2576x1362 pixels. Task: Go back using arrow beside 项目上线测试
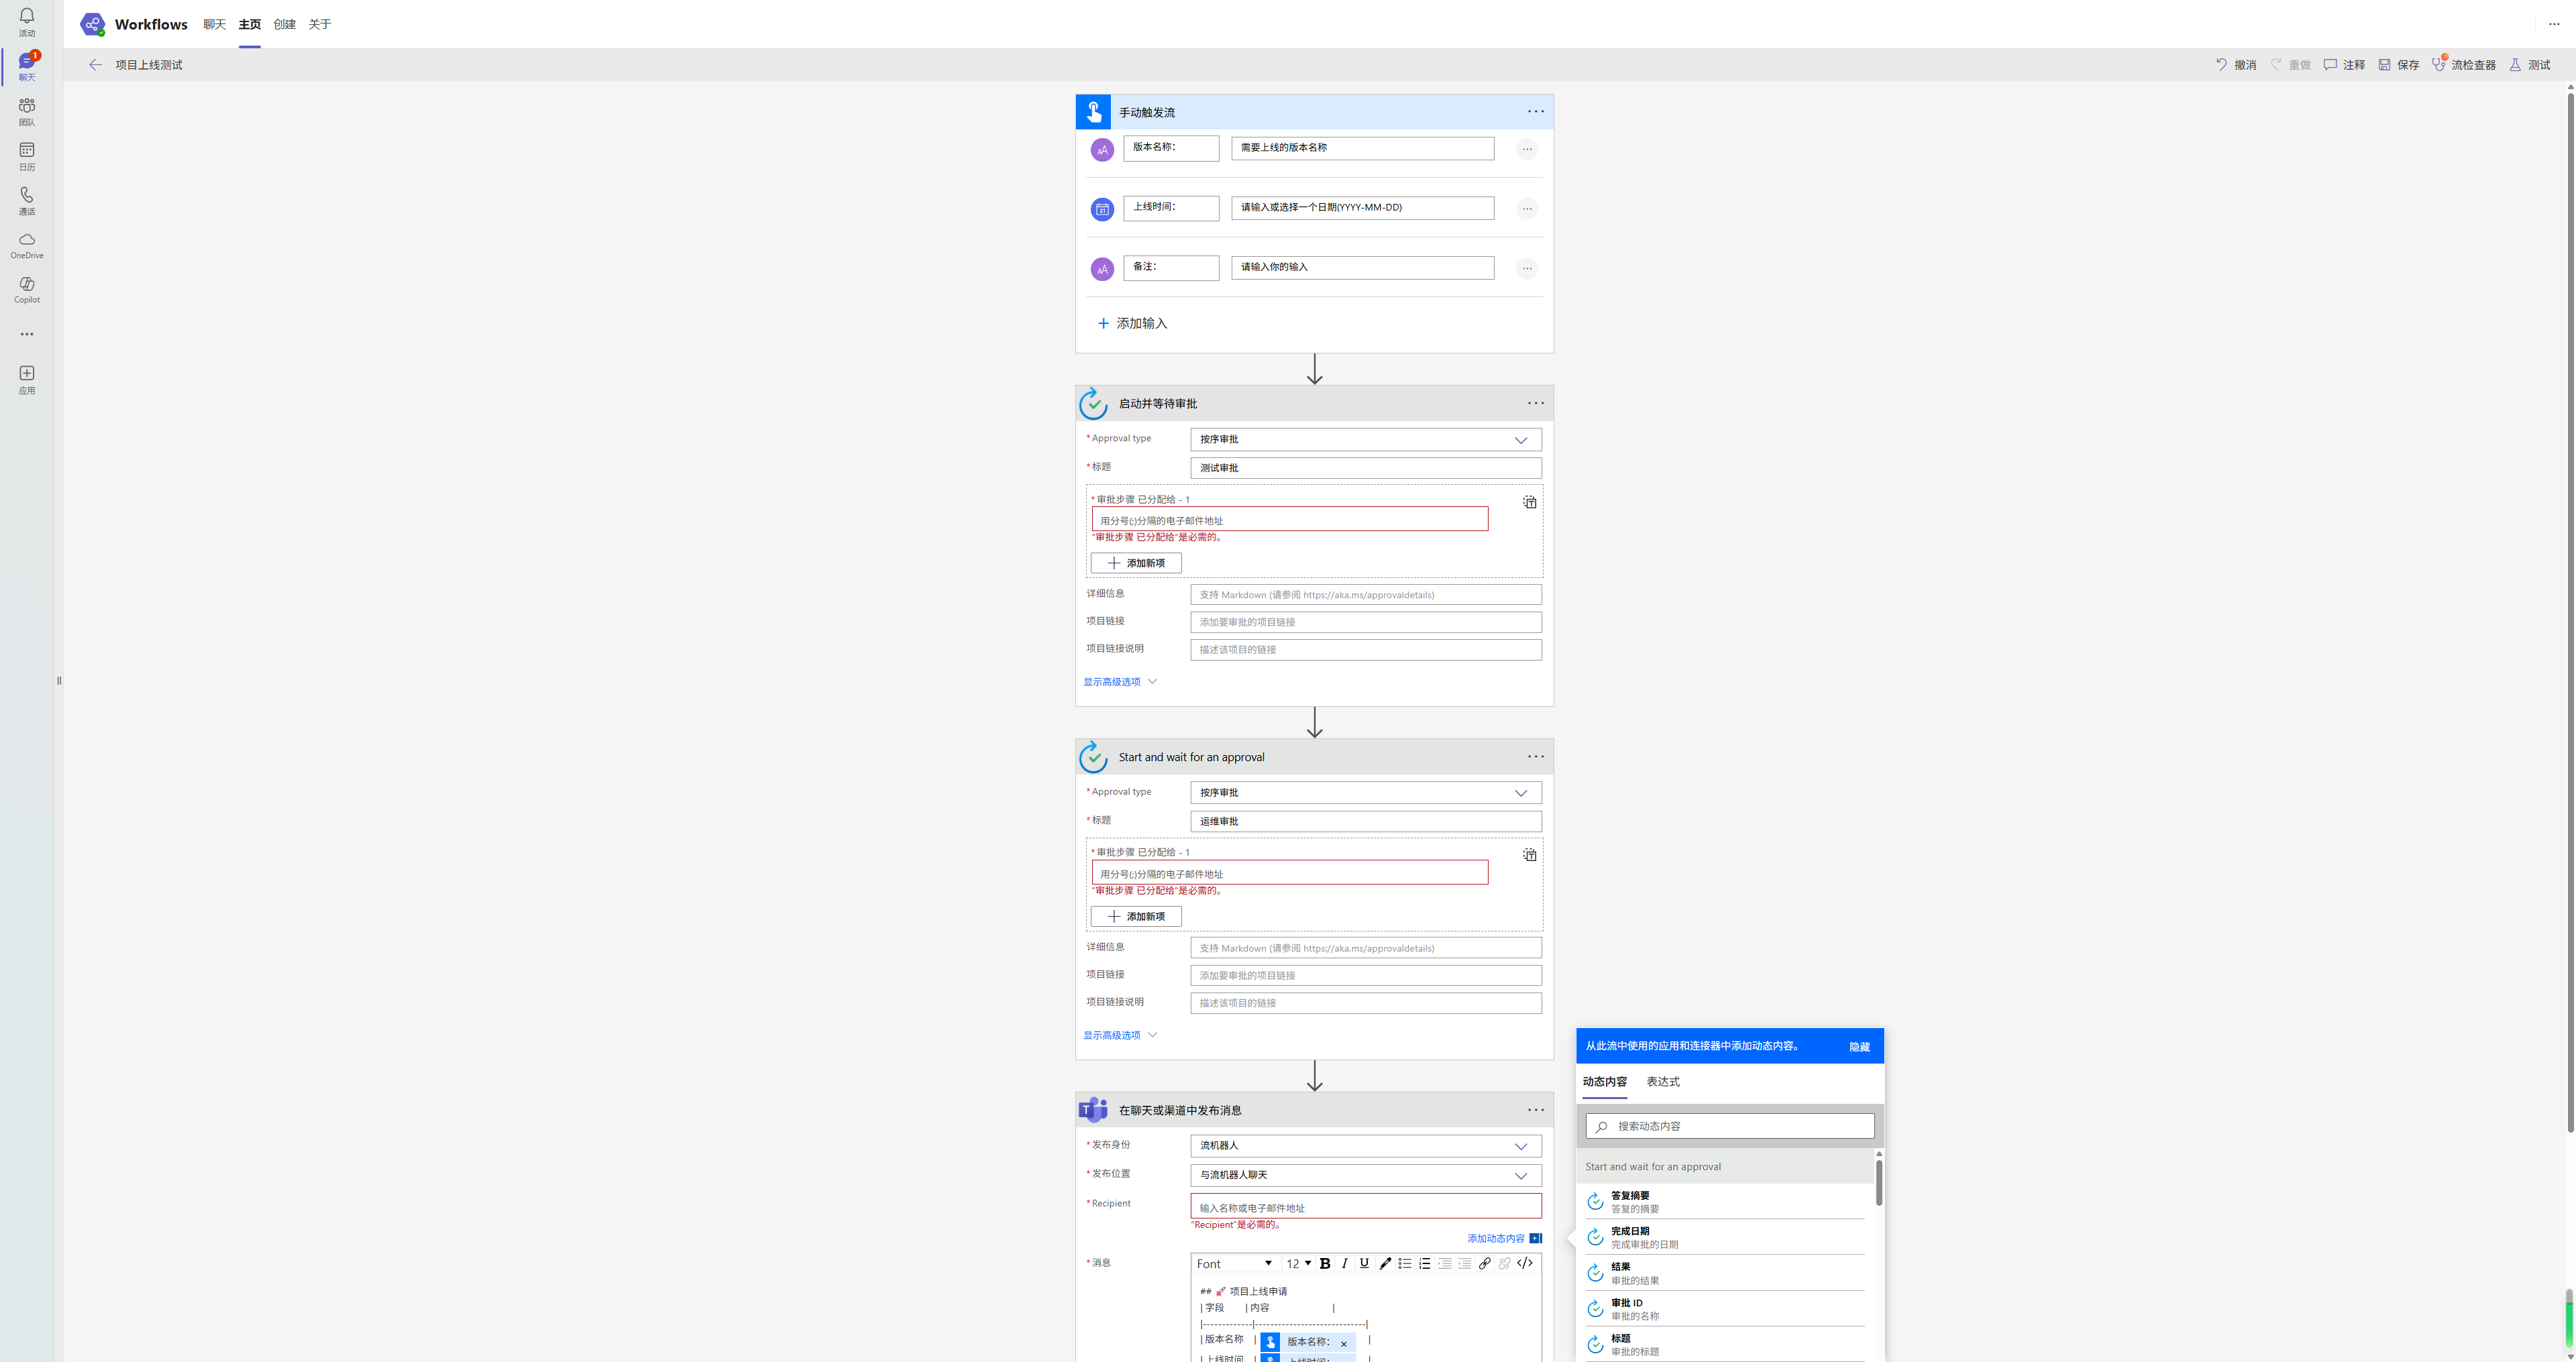tap(95, 65)
